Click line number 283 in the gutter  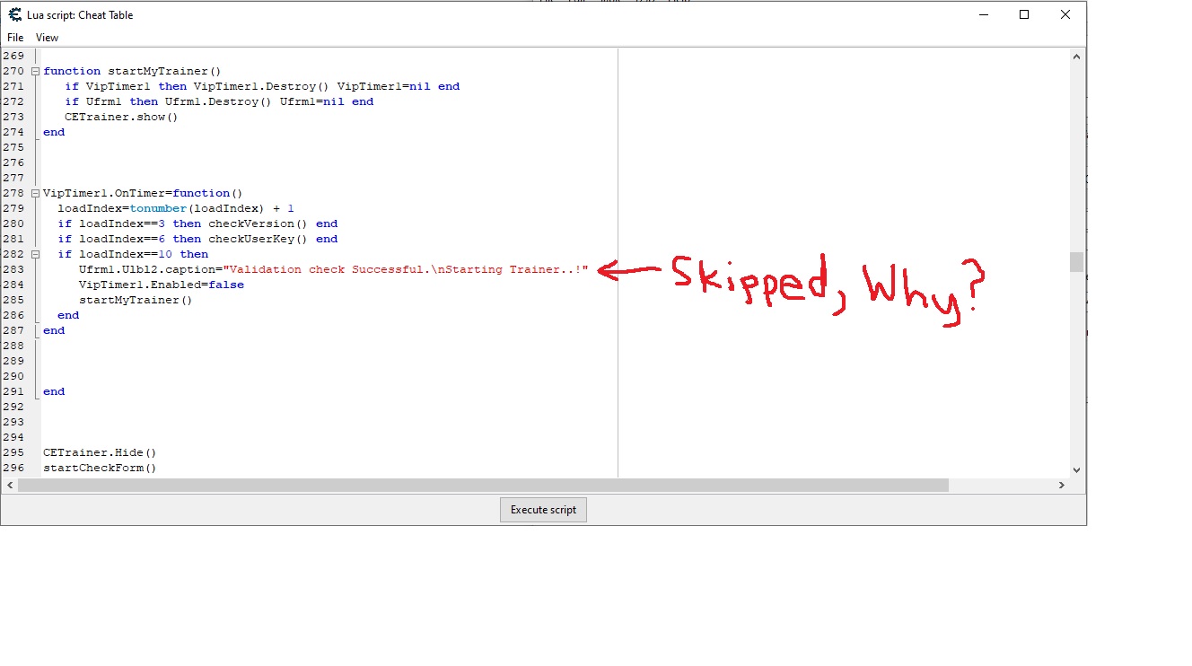13,269
